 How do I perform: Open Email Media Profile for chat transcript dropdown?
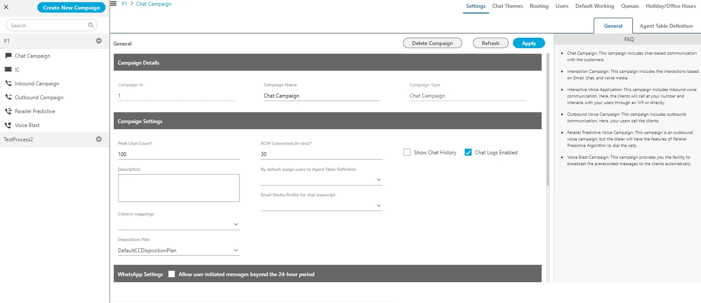coord(321,205)
